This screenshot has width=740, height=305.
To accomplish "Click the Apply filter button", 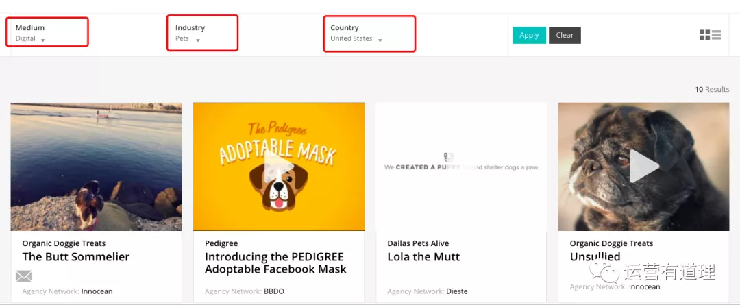I will pos(529,35).
